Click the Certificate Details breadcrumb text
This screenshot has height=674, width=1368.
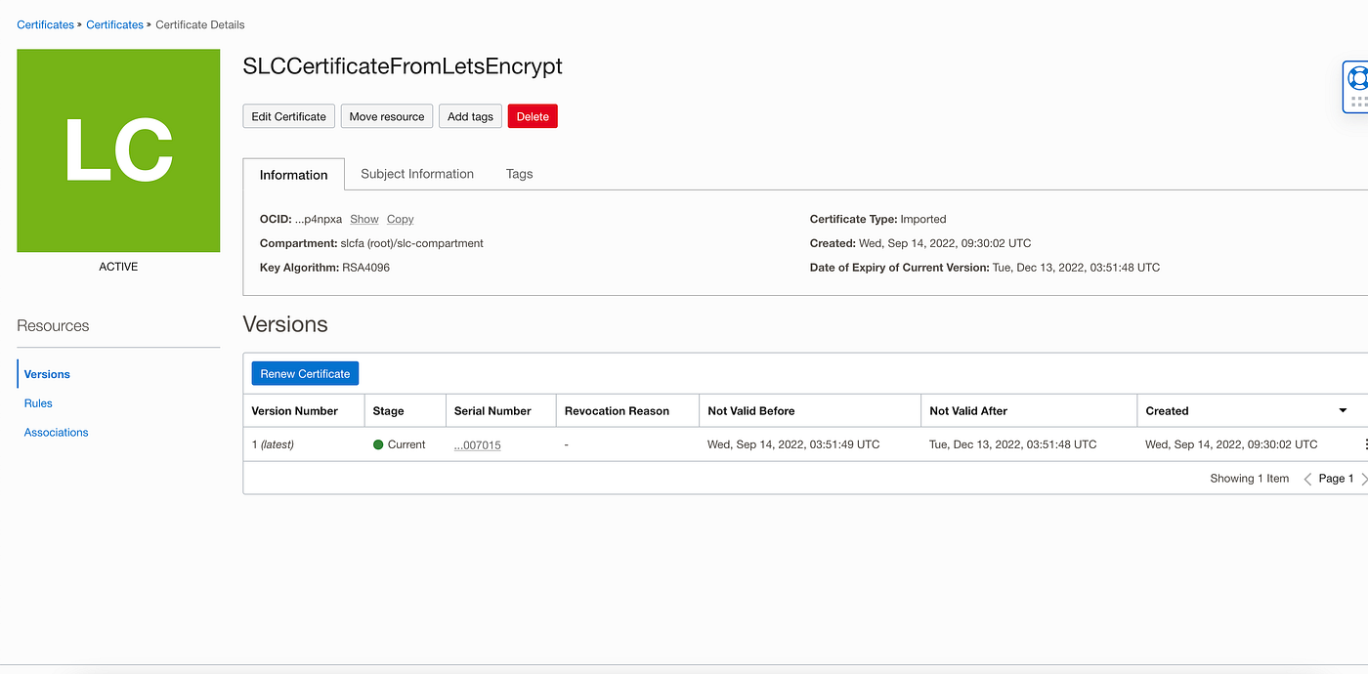point(200,24)
